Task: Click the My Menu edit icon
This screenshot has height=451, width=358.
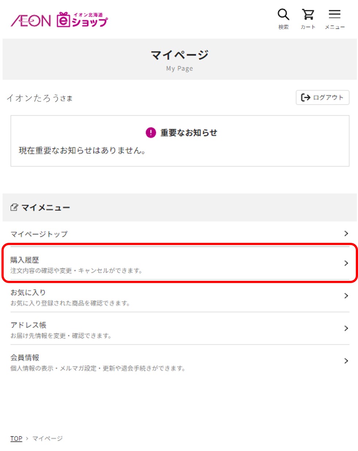Action: 14,207
